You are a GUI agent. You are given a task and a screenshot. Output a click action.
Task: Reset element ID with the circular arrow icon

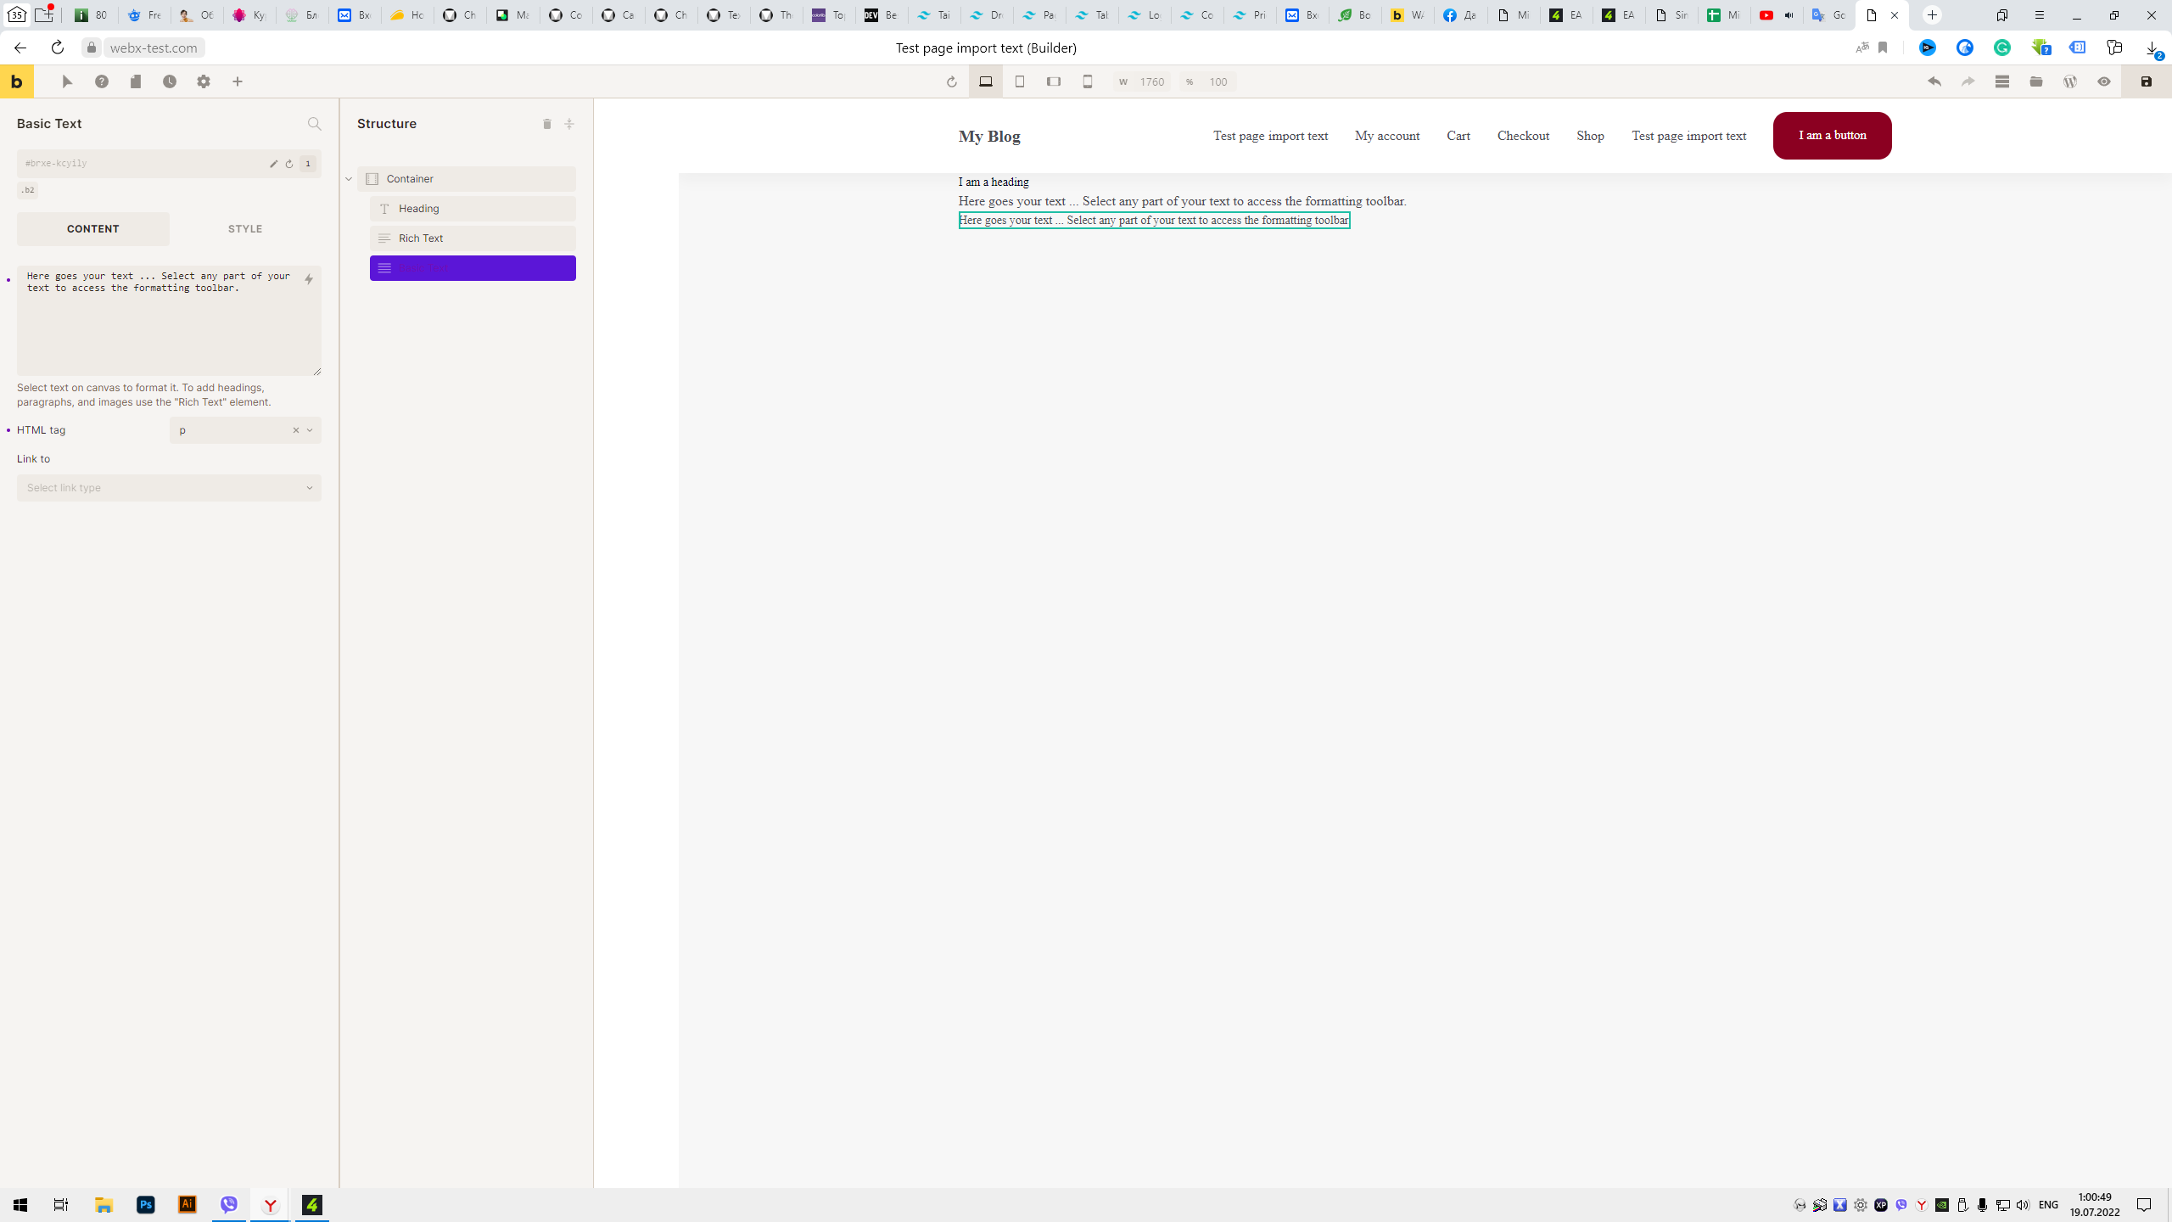tap(289, 164)
